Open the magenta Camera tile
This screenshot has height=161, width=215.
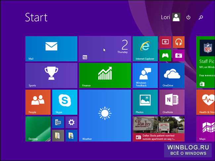coord(179,55)
